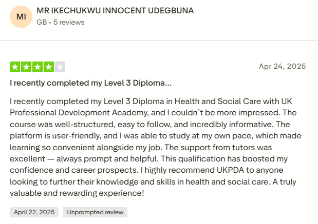Click the GB country label
The width and height of the screenshot is (318, 224).
tap(41, 22)
